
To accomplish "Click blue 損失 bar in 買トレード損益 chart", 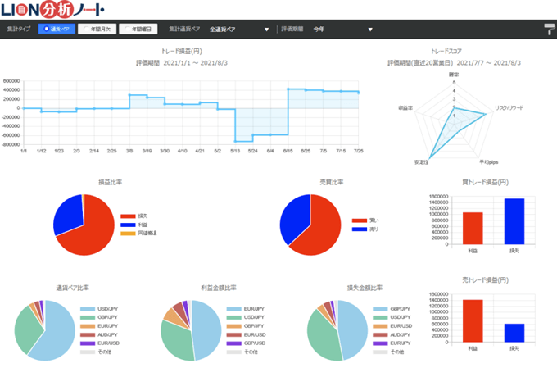I will pyautogui.click(x=514, y=221).
